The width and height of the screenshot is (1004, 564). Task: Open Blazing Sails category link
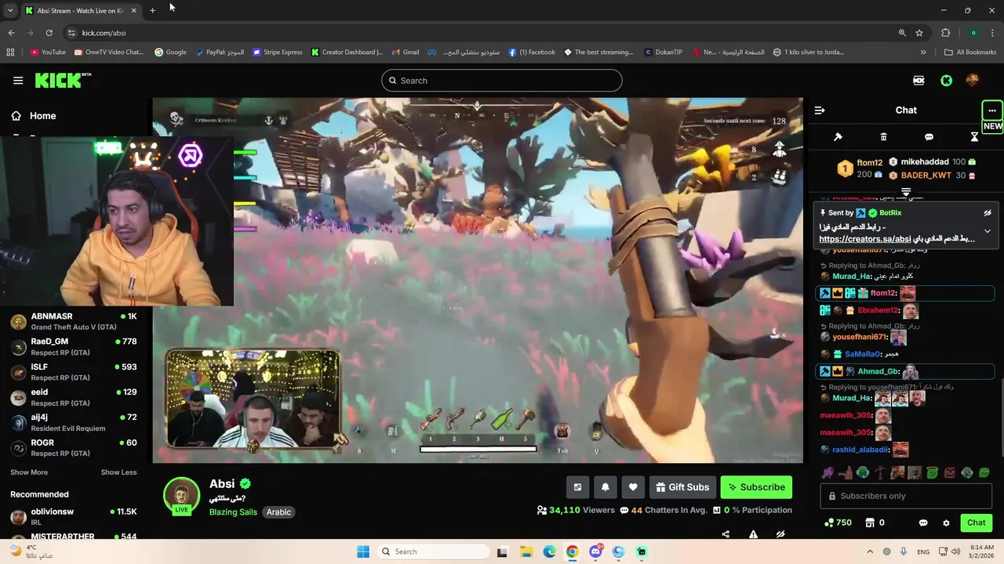point(233,512)
